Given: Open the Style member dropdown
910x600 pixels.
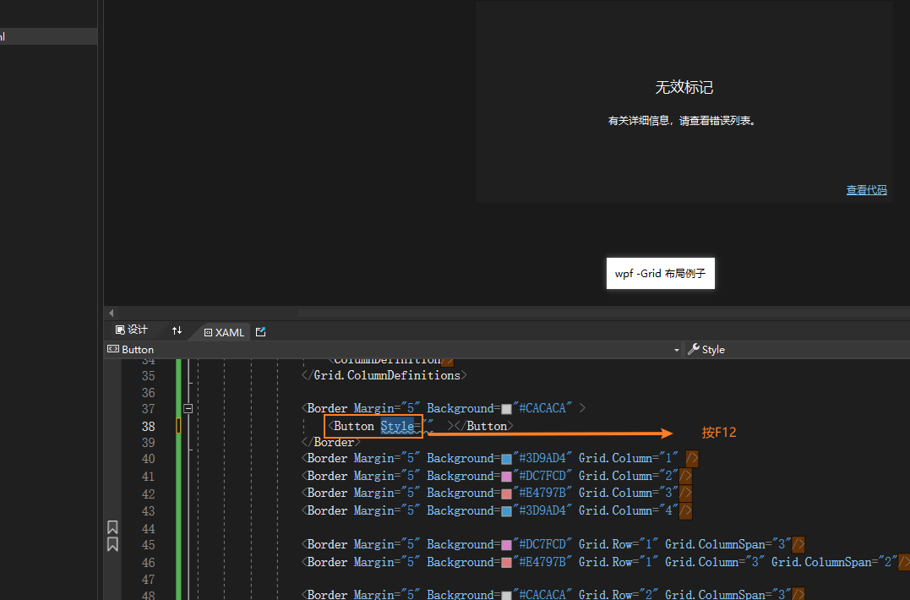Looking at the screenshot, I should click(797, 349).
